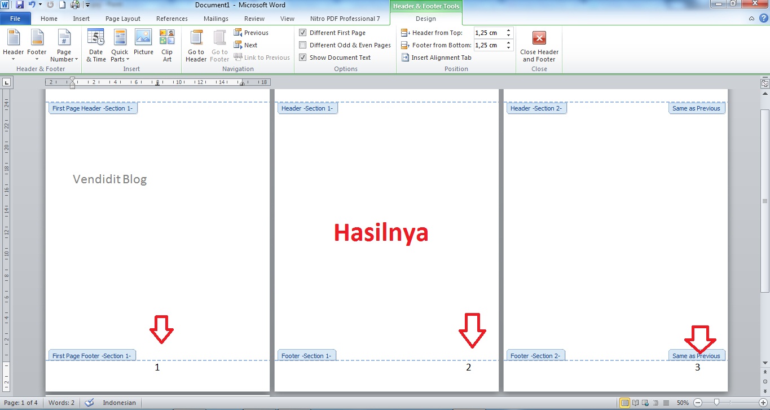770x410 pixels.
Task: Switch to the Mailings ribbon tab
Action: [215, 18]
